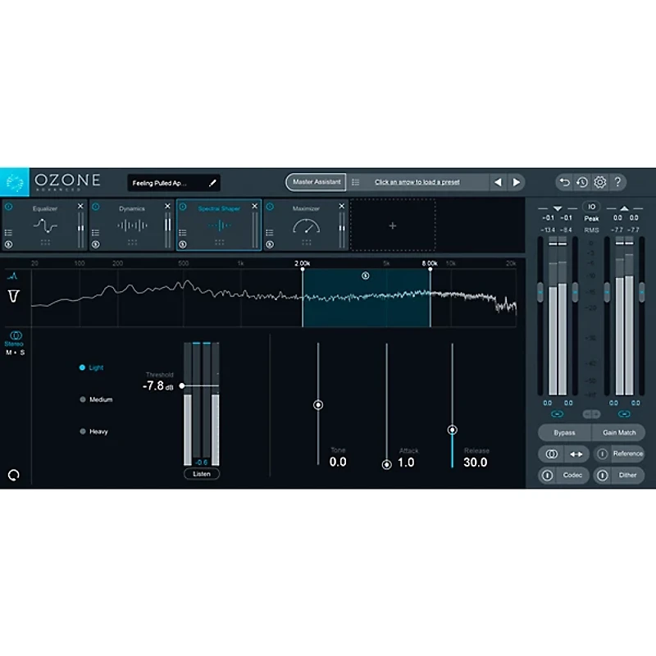Click the undo arrow icon

click(563, 182)
